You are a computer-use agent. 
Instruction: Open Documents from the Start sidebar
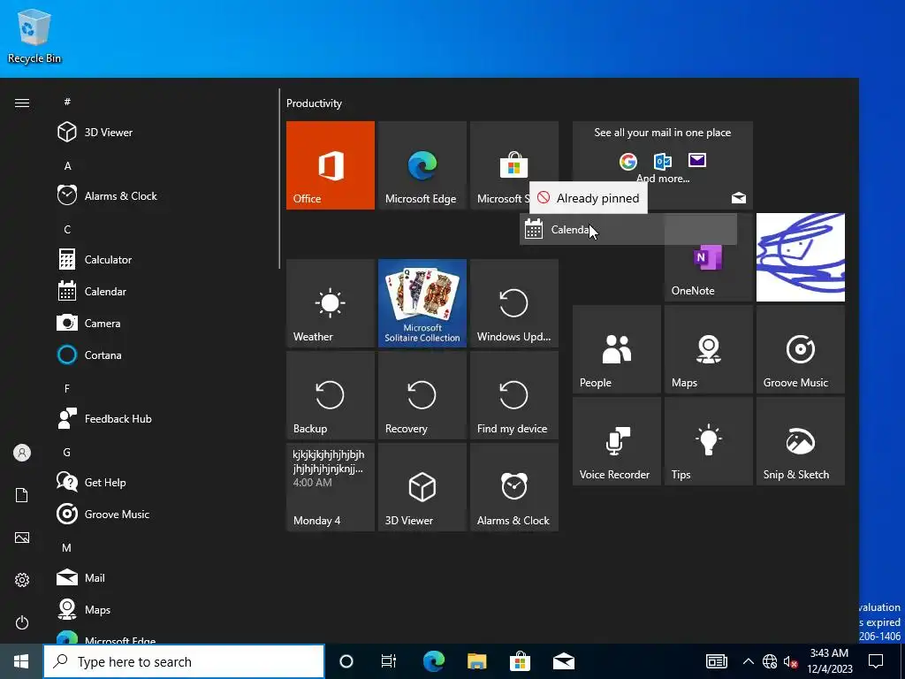tap(22, 495)
